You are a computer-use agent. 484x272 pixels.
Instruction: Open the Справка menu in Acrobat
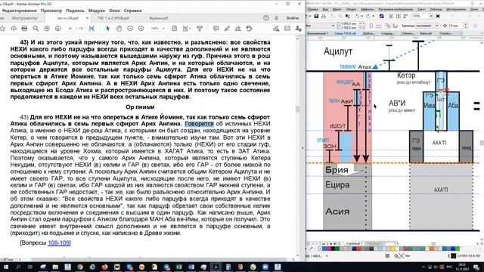133,11
